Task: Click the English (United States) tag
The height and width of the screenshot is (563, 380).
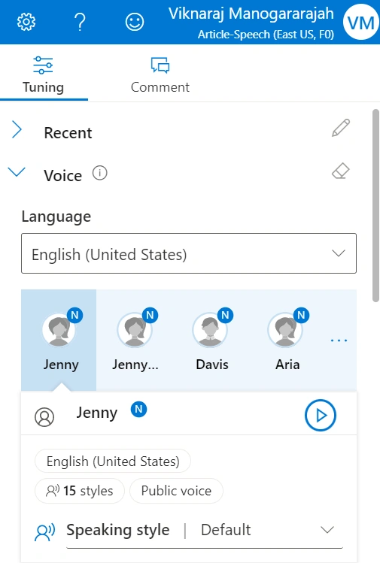Action: click(x=113, y=461)
